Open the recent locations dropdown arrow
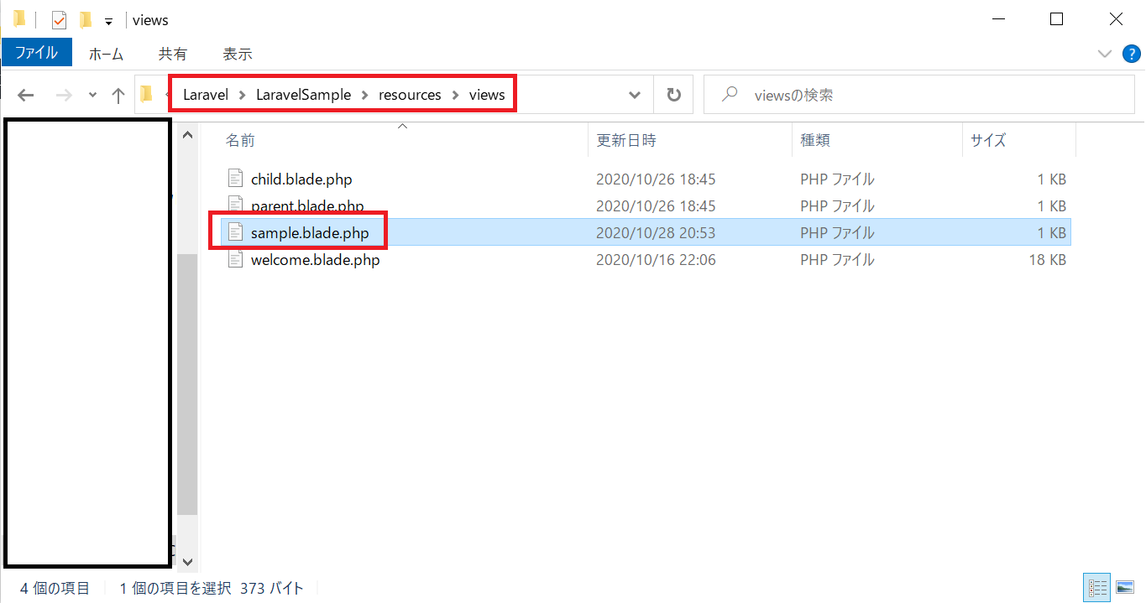Viewport: 1146px width, 603px height. 92,96
